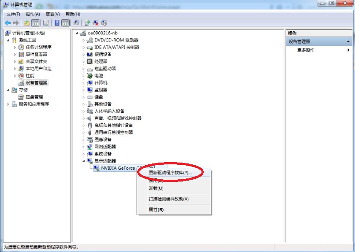Image resolution: width=355 pixels, height=252 pixels.
Task: Click the 操作 pane header text
Action: pyautogui.click(x=292, y=33)
